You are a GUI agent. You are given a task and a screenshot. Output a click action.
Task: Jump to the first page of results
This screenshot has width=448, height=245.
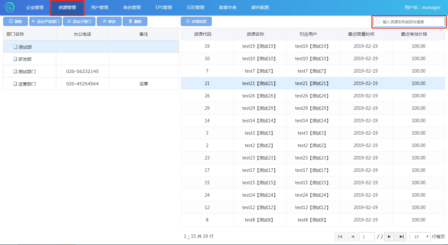tap(340, 237)
